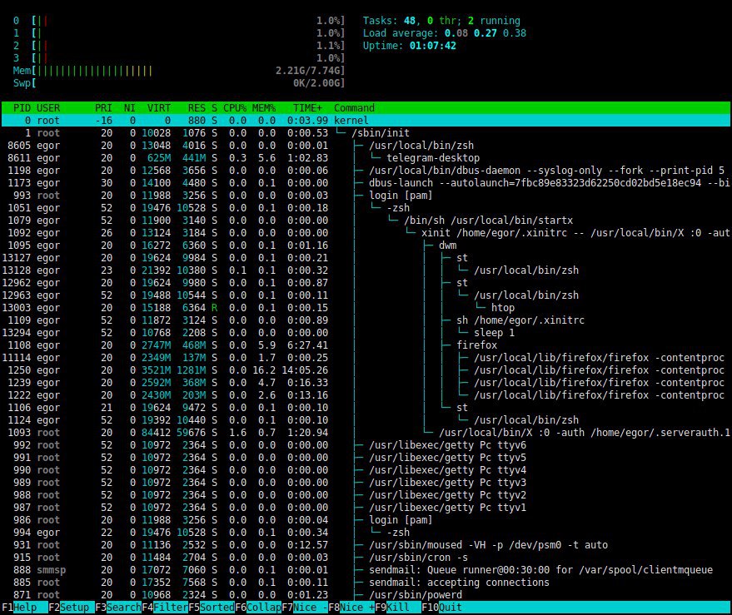The height and width of the screenshot is (615, 732).
Task: Click F8 Nice plus
Action: point(351,607)
